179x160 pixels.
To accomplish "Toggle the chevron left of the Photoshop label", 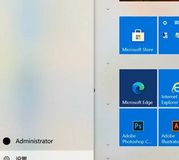I will 108,145.
